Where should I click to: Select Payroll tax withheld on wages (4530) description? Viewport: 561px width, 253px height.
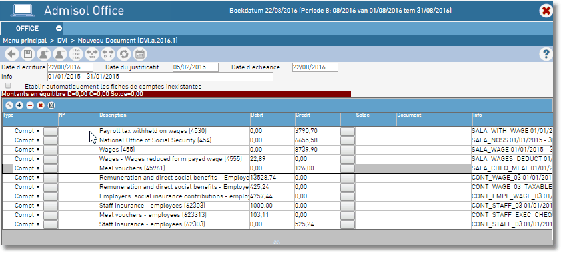click(x=175, y=131)
